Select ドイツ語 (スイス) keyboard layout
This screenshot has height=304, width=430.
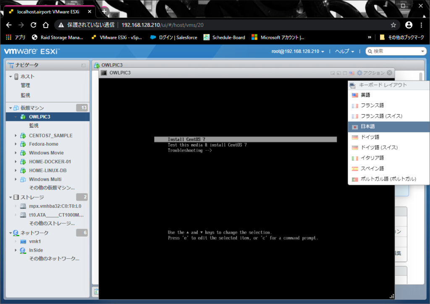click(x=388, y=148)
